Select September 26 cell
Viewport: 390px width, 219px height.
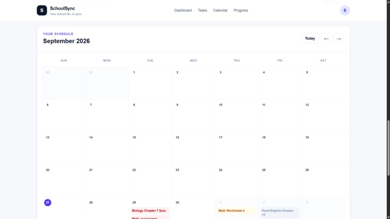pyautogui.click(x=323, y=181)
